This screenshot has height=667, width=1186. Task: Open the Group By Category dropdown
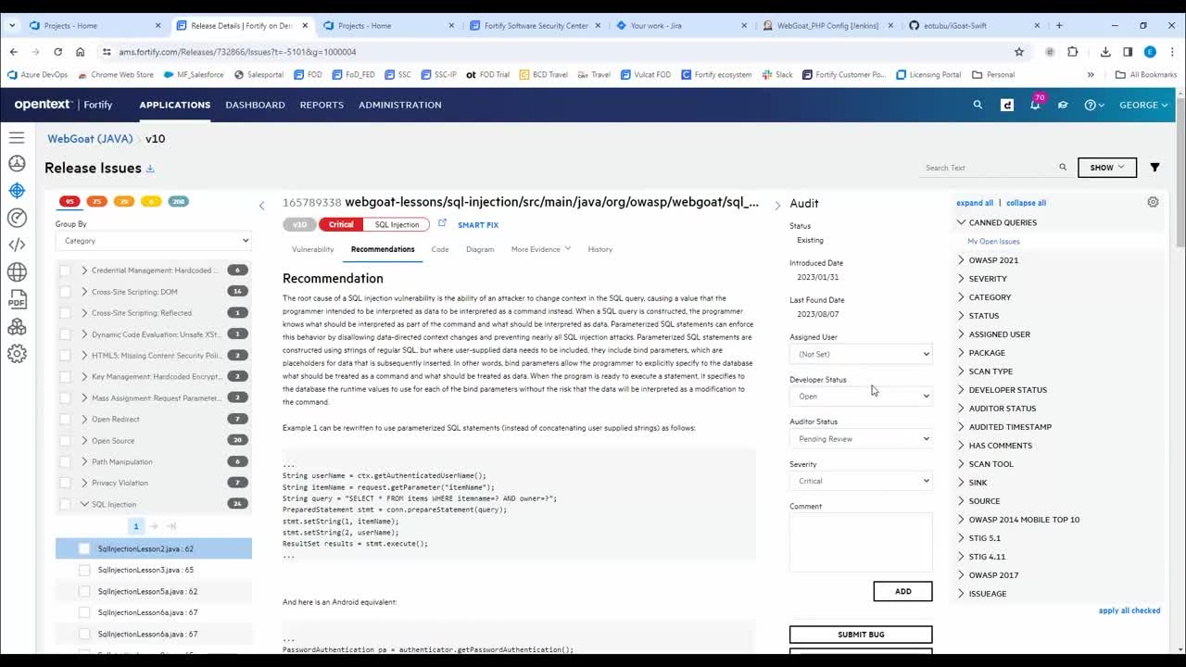coord(153,241)
